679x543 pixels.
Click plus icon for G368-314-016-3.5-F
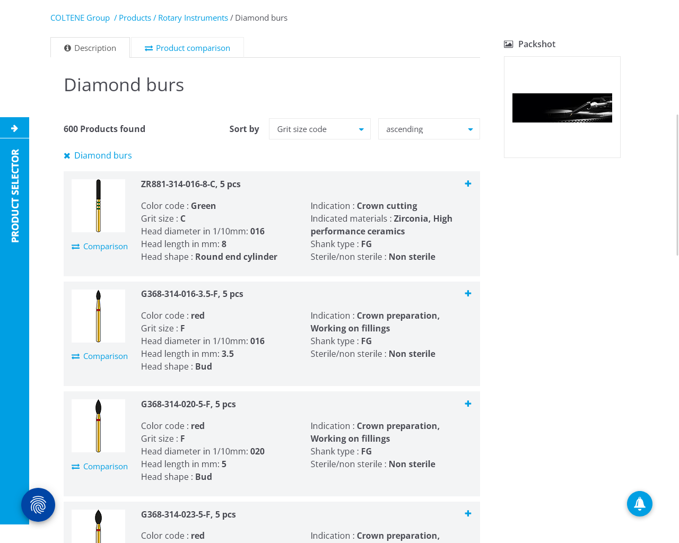(468, 293)
